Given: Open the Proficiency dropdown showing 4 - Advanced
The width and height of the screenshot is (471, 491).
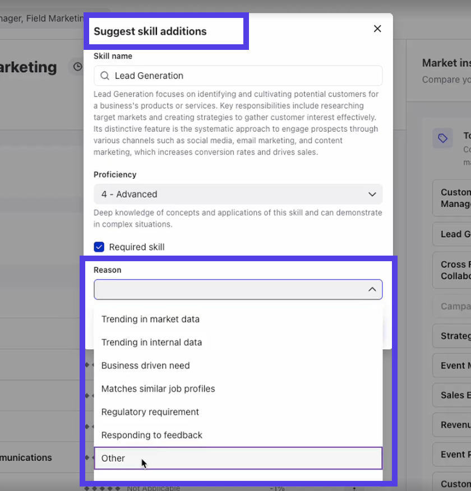Looking at the screenshot, I should 238,194.
